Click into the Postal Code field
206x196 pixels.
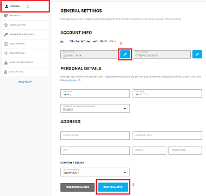(x=185, y=150)
